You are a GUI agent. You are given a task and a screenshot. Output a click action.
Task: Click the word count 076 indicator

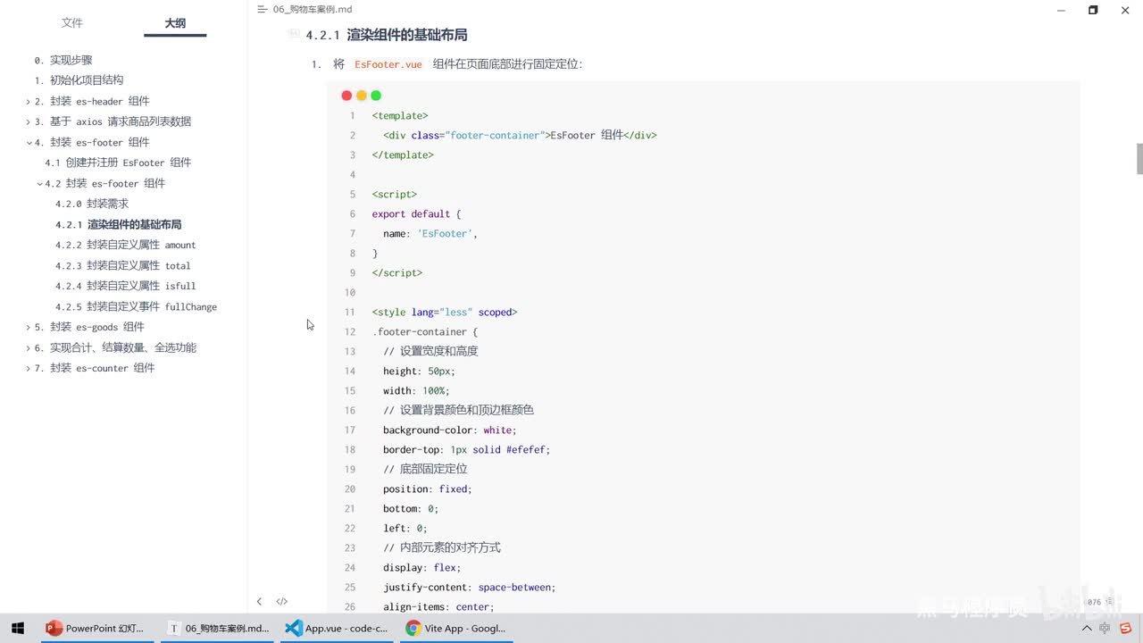[1097, 602]
